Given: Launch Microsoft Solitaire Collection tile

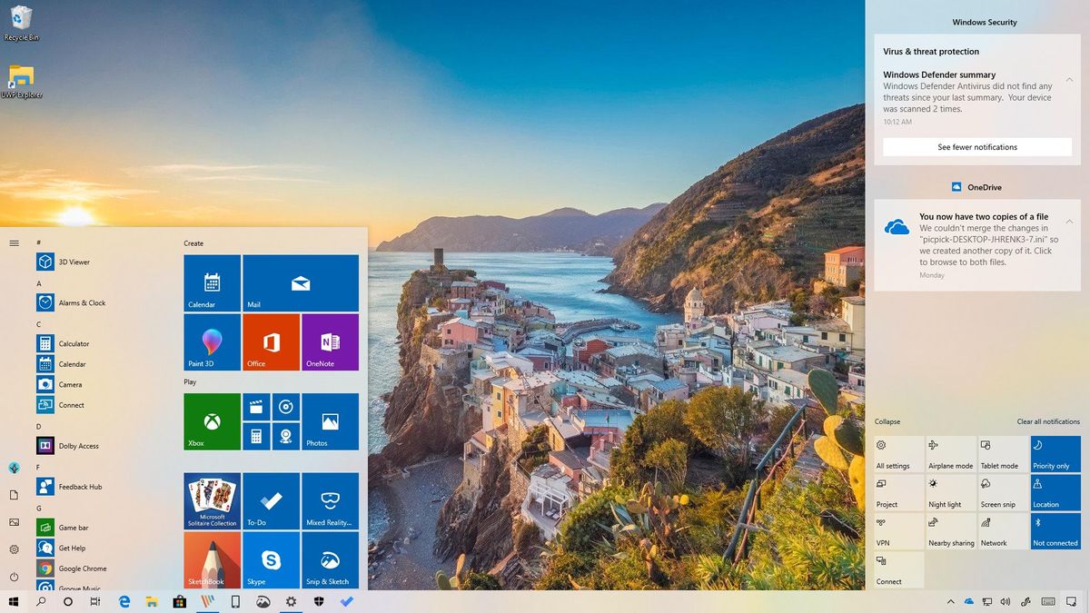Looking at the screenshot, I should click(212, 501).
